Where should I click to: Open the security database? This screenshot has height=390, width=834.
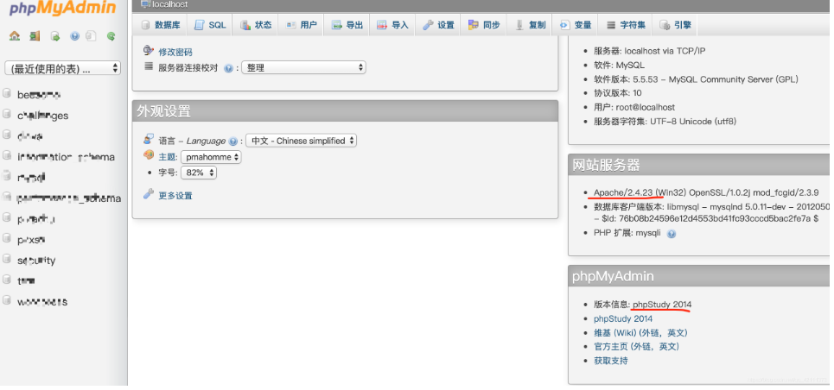pyautogui.click(x=36, y=261)
